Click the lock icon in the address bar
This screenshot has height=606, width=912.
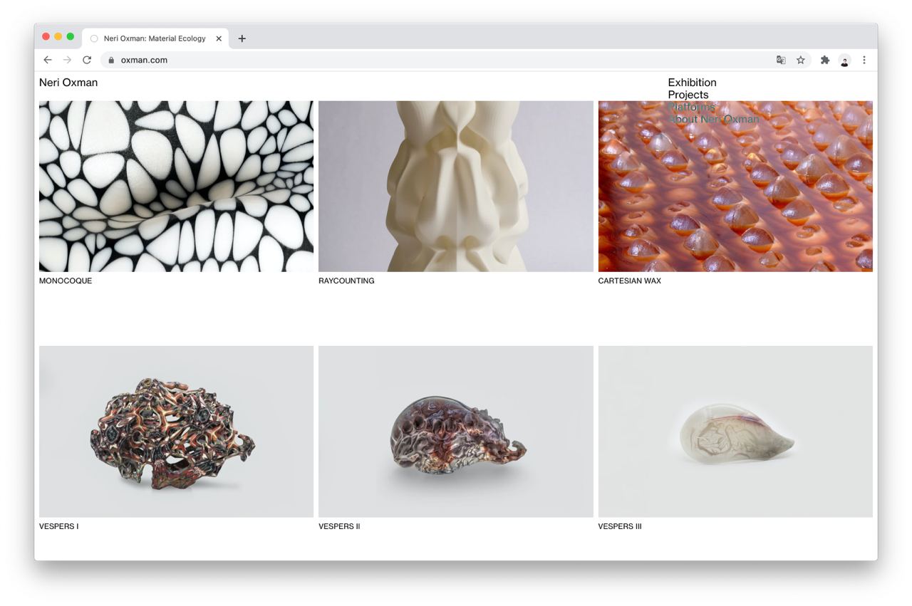tap(111, 60)
